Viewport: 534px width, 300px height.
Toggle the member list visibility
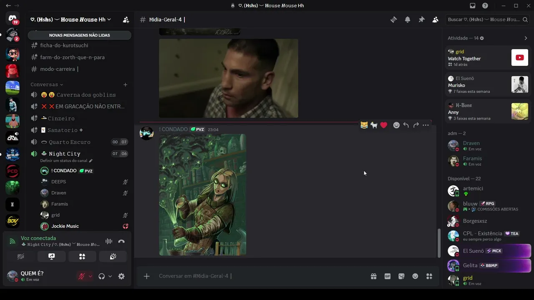(435, 20)
